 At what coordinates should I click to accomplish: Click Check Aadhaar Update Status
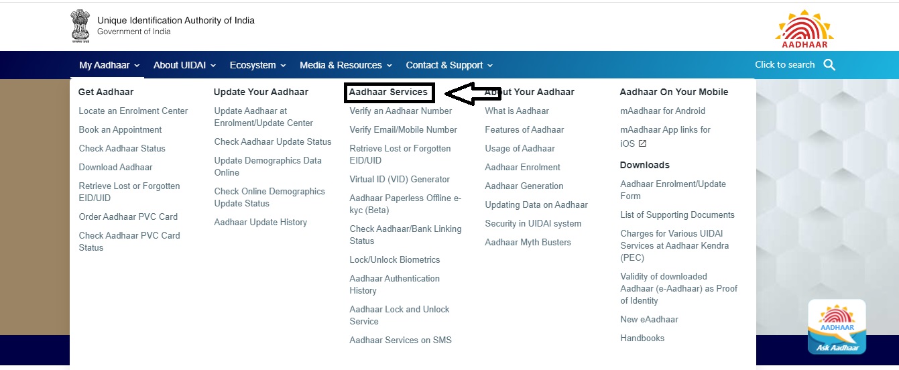273,141
